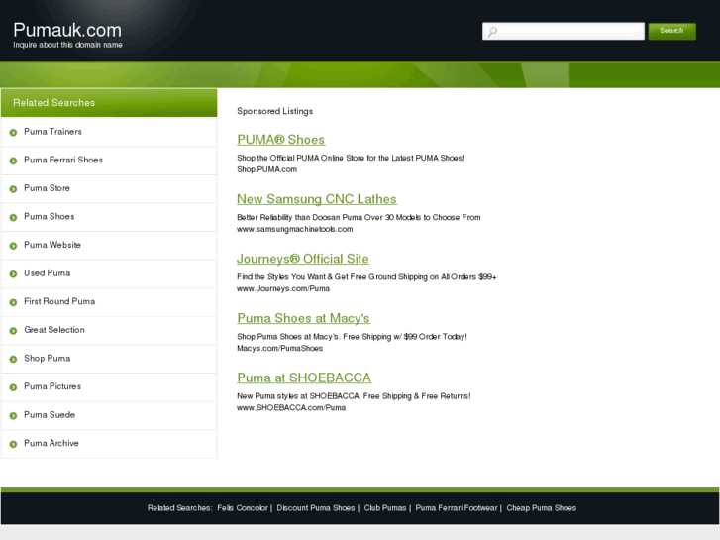Focus the search text field
Image resolution: width=720 pixels, height=540 pixels.
(x=564, y=31)
